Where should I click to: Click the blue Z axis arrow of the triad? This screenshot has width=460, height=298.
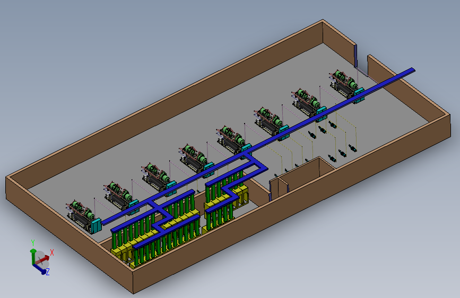tap(40, 269)
